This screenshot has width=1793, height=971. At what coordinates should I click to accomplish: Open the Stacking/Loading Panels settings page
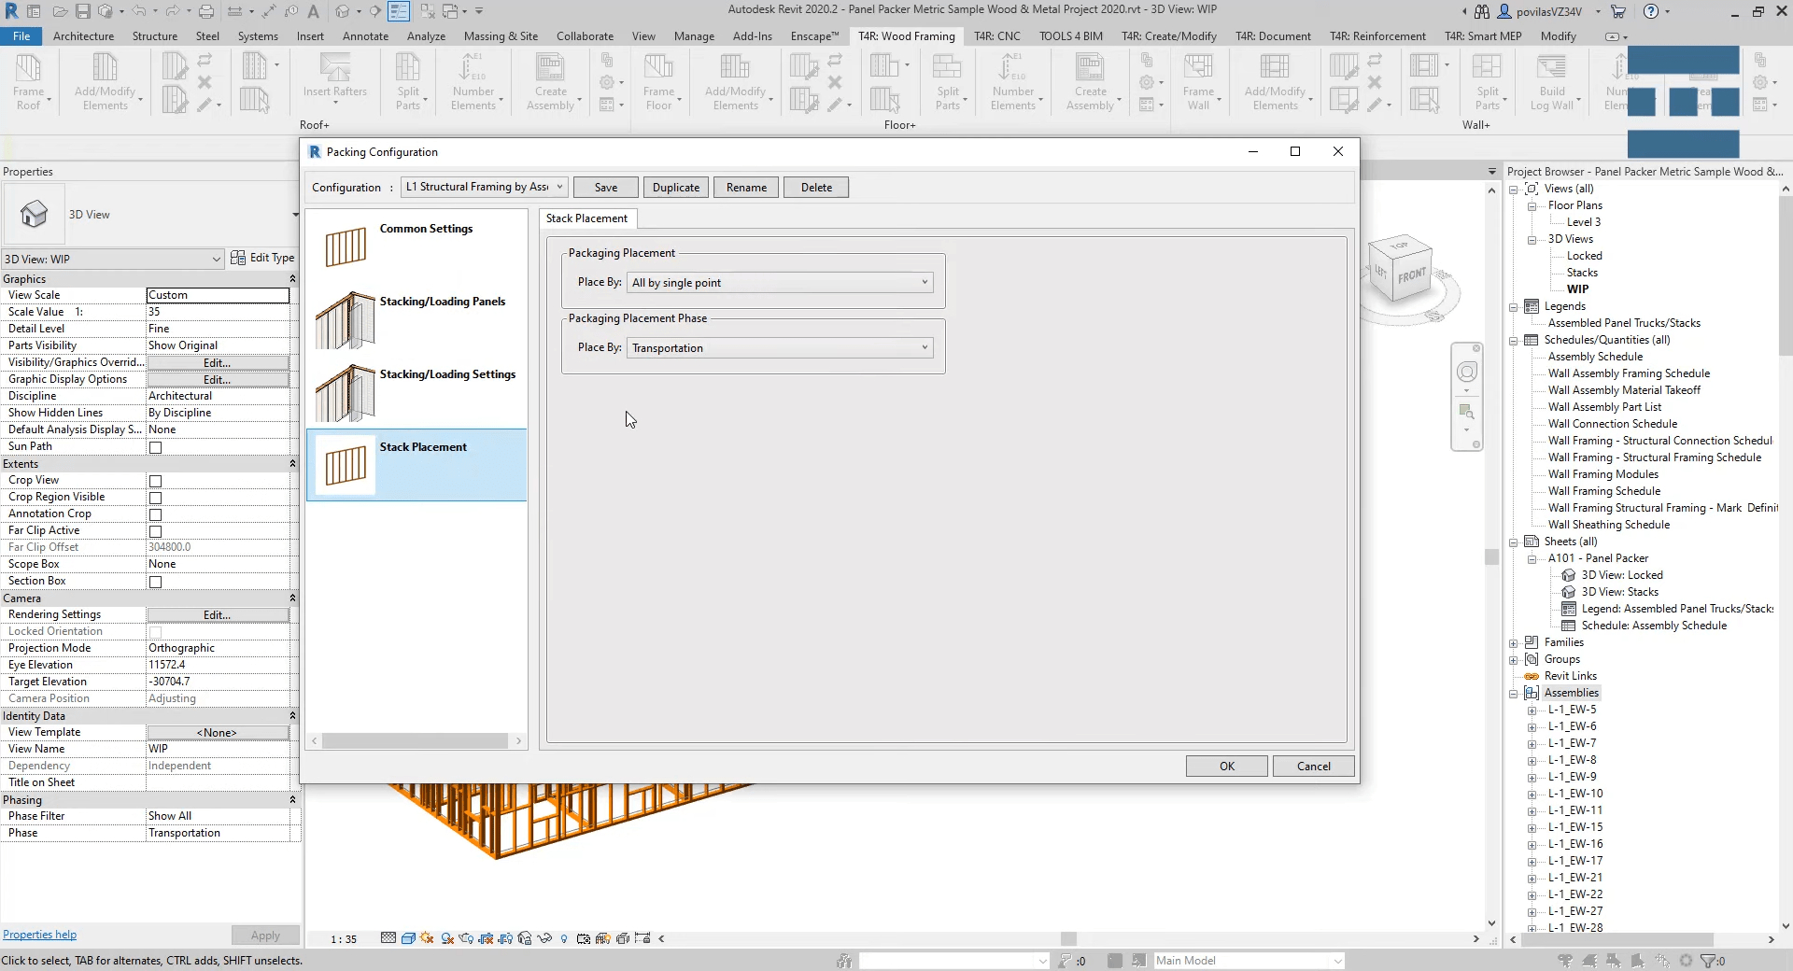click(416, 318)
